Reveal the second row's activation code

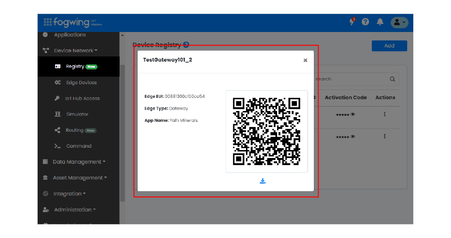(353, 137)
